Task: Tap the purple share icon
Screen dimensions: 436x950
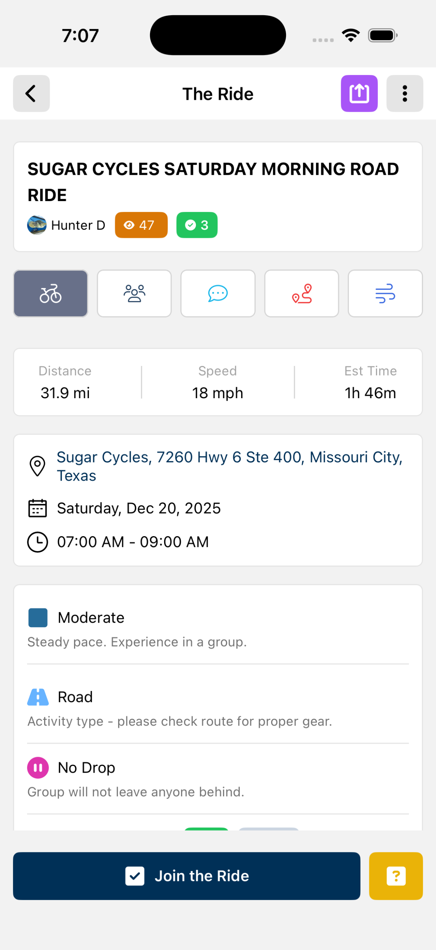Action: click(359, 94)
